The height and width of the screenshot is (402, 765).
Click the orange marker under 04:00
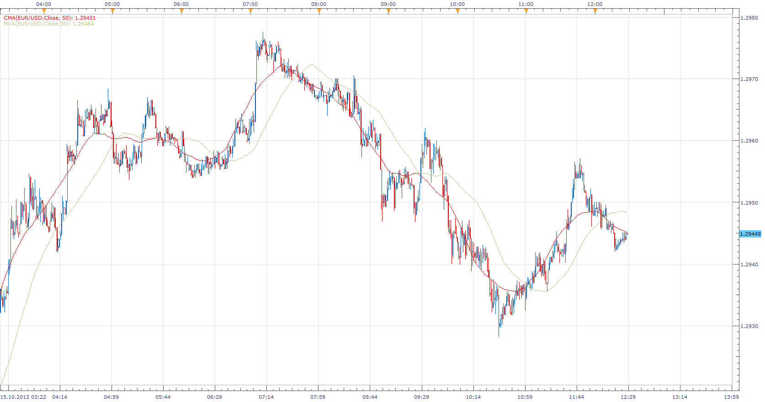point(43,11)
